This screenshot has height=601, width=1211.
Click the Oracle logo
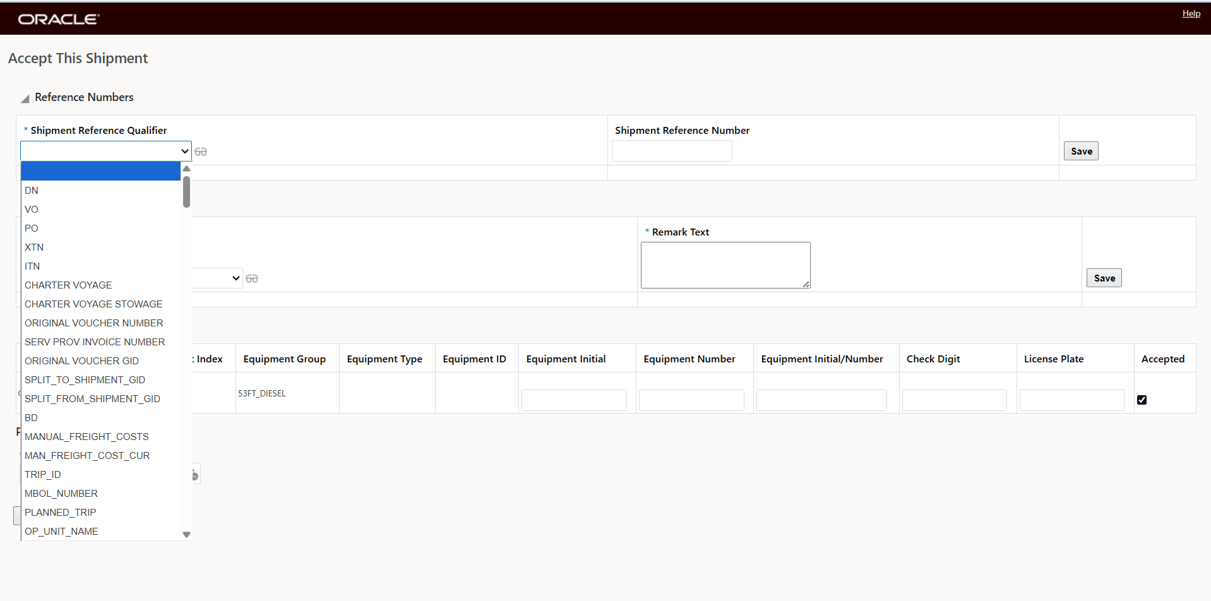click(x=57, y=18)
